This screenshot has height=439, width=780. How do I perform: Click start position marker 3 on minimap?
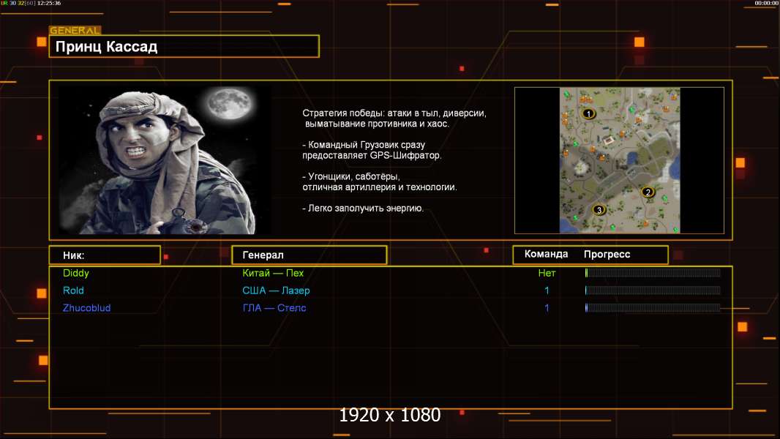click(599, 210)
